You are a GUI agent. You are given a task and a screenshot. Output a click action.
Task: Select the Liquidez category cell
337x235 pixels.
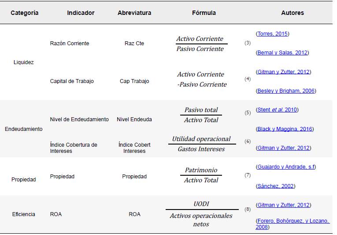[24, 62]
